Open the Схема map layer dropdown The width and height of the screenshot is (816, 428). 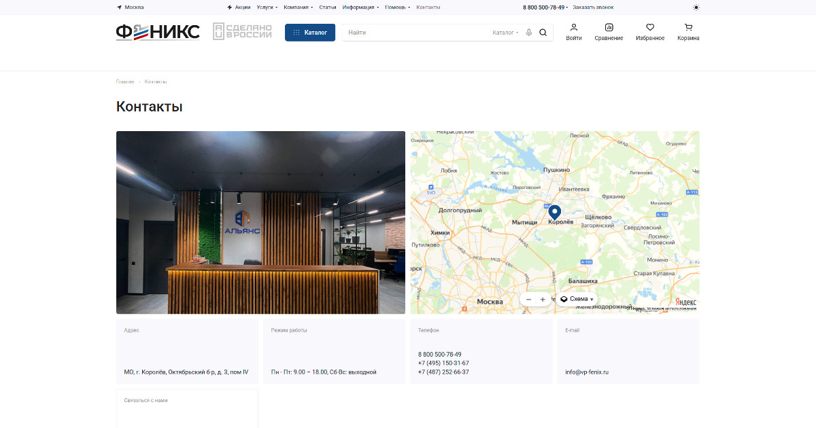[577, 300]
